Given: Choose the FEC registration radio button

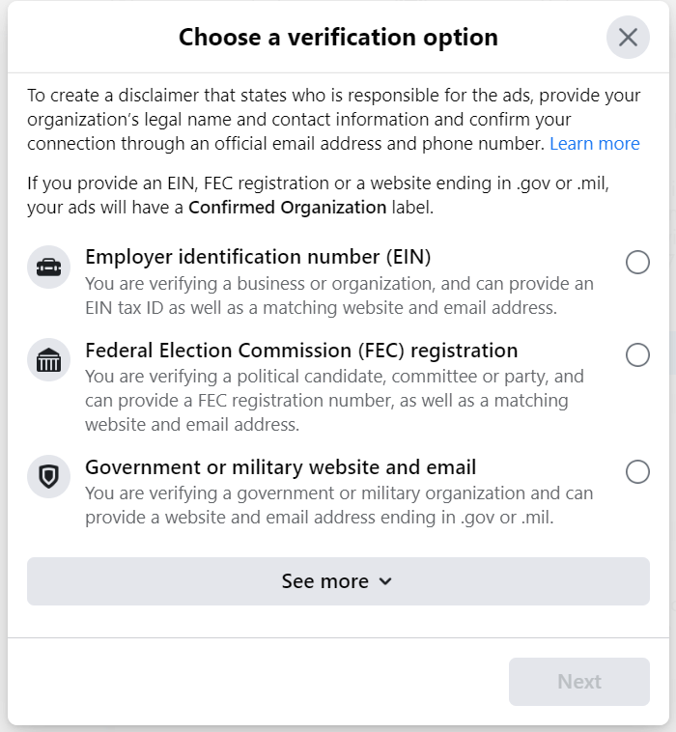Looking at the screenshot, I should [x=637, y=355].
